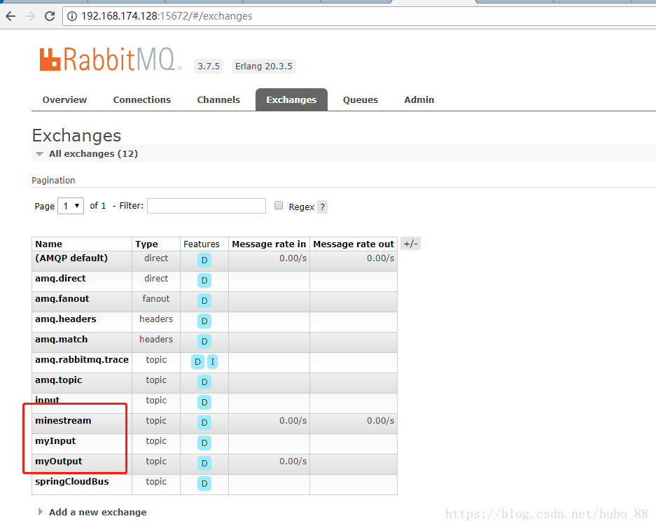Click the site info icon in address bar
This screenshot has height=528, width=656.
72,16
